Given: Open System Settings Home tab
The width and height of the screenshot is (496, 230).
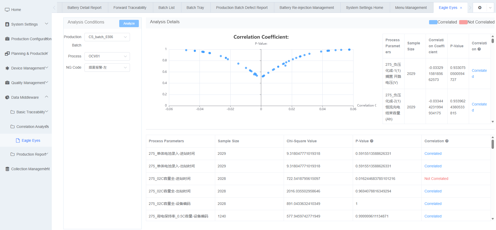Looking at the screenshot, I should tap(364, 8).
